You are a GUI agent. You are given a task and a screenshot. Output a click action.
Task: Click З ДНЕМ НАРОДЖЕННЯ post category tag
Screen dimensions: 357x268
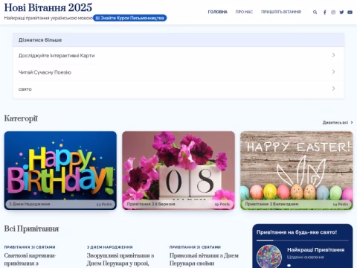coord(109,247)
